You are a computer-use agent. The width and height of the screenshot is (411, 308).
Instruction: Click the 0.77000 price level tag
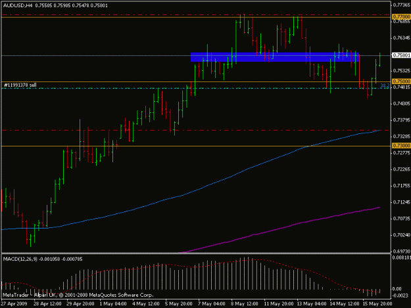401,17
